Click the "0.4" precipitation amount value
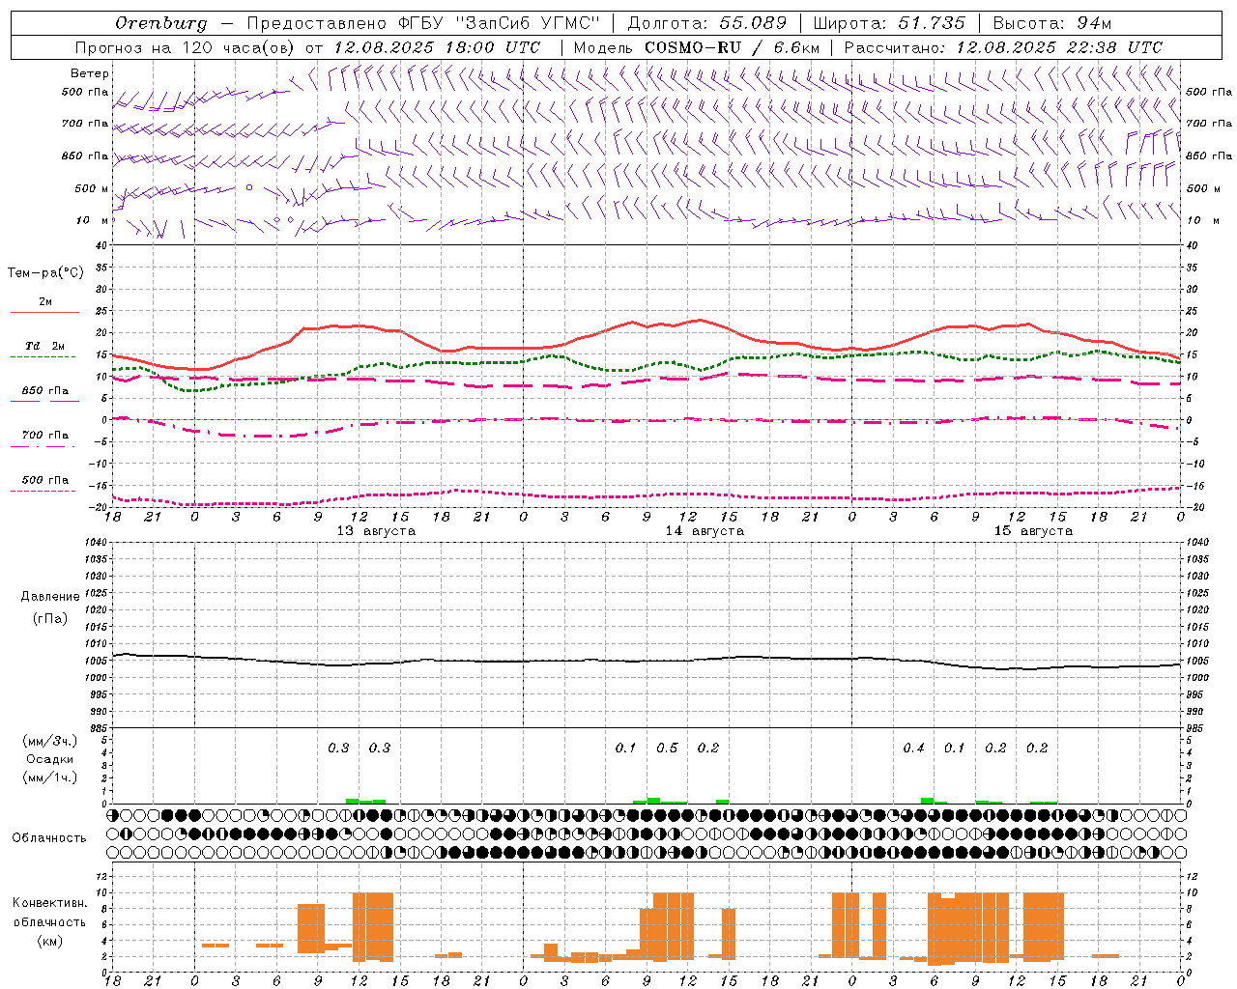The width and height of the screenshot is (1237, 989). (x=913, y=749)
